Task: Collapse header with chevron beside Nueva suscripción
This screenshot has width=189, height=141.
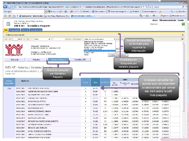Action: 182,35
